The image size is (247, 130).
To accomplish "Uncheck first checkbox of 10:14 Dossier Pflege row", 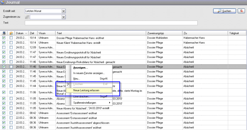I will pyautogui.click(x=4, y=38).
